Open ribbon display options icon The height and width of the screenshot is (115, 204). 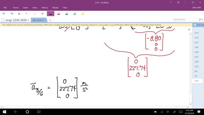point(178,3)
